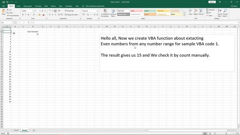Apply the Input cell style
Image resolution: width=240 pixels, height=135 pixels.
tap(150, 14)
